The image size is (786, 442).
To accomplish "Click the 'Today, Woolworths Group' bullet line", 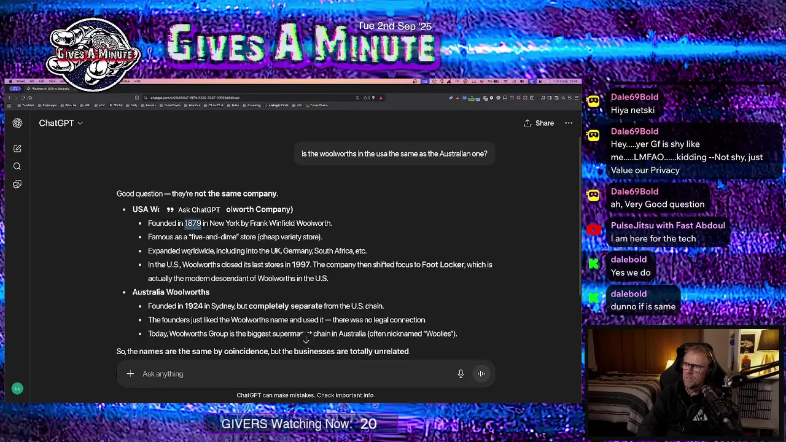I will 302,334.
